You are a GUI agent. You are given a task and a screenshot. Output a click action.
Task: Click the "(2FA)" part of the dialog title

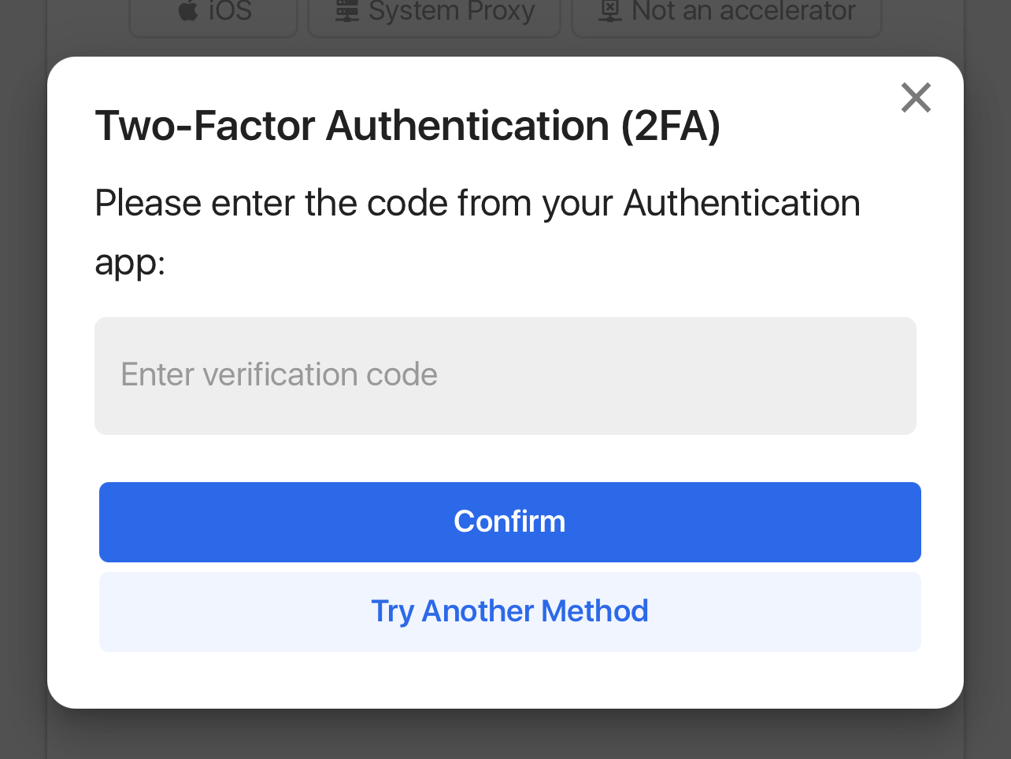point(670,126)
